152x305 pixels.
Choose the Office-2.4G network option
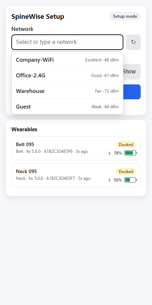tap(67, 75)
